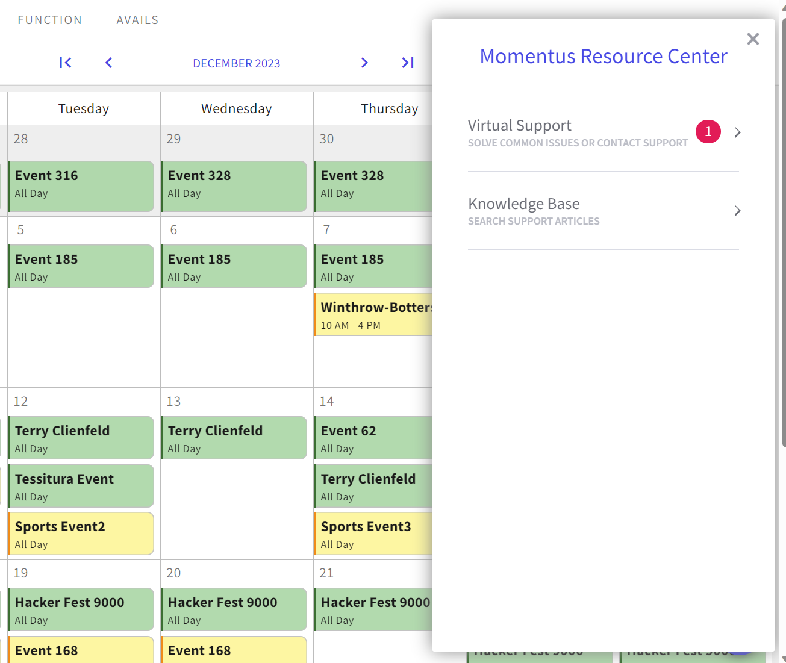Open Virtual Support to contact support
The image size is (786, 663).
tap(519, 125)
